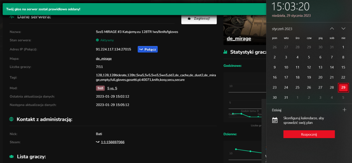352x163 pixels.
Task: Open the 5 vs. 5 mod link
Action: click(112, 88)
